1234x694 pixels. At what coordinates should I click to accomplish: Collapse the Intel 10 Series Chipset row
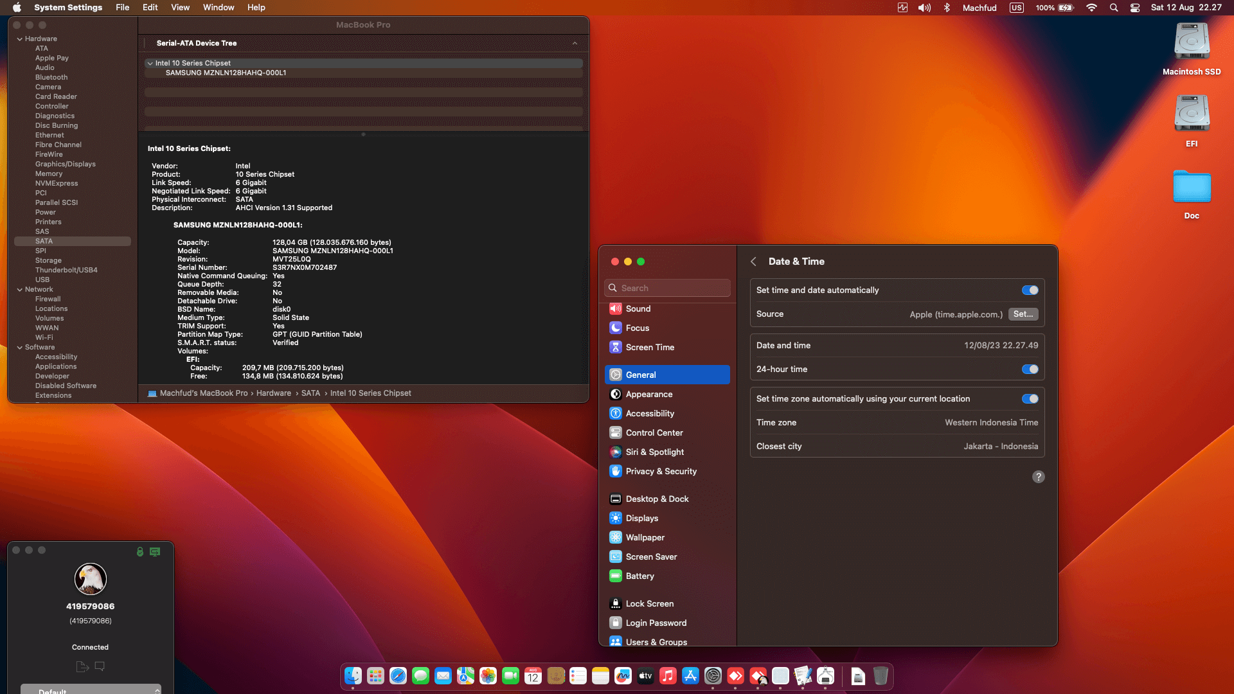[x=150, y=64]
